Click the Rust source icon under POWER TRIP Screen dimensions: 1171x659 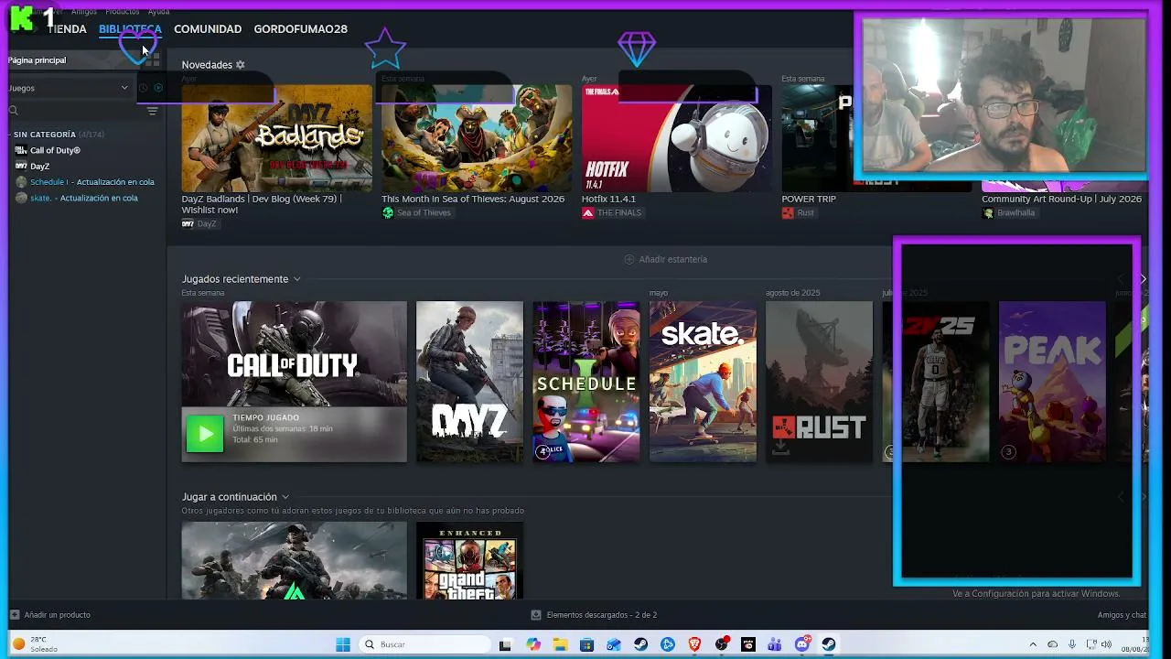788,213
